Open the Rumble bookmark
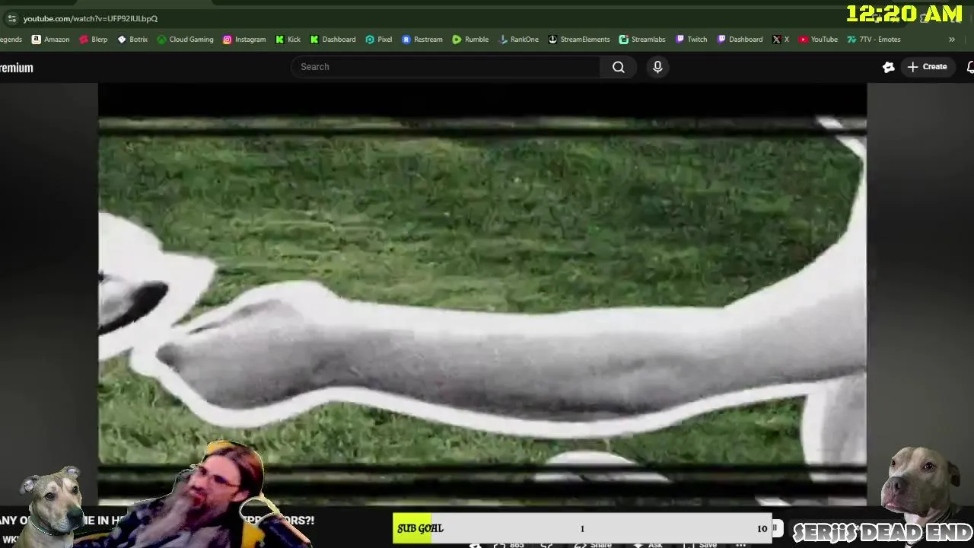Screen dimensions: 974x548 coord(470,40)
